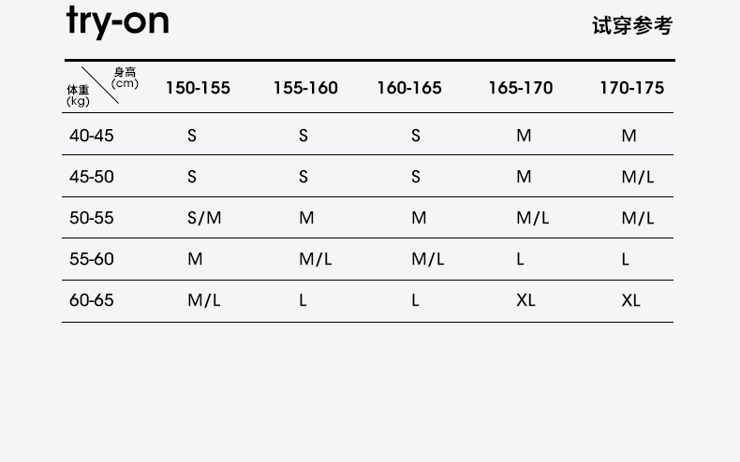Click the 50-55 weight row label
The image size is (740, 462).
[91, 218]
